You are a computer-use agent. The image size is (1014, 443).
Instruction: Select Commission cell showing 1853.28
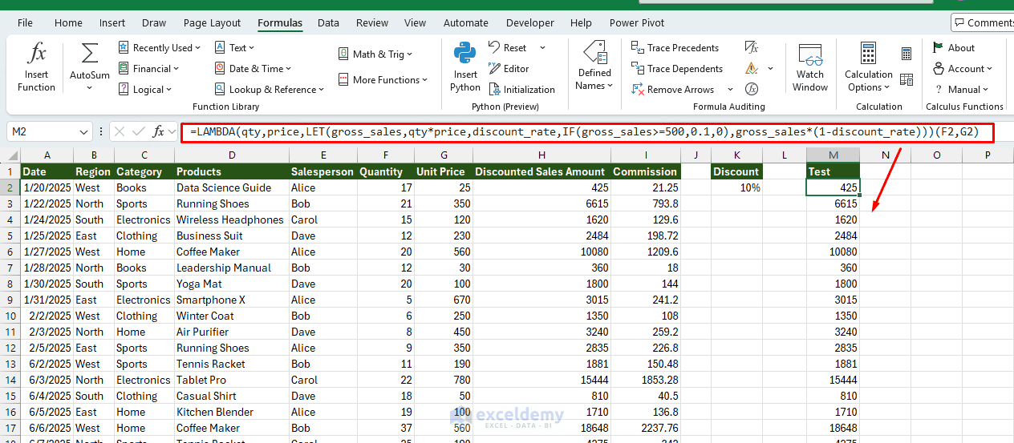[645, 380]
